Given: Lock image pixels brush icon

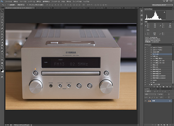Looking at the screenshot, I should [152, 98].
